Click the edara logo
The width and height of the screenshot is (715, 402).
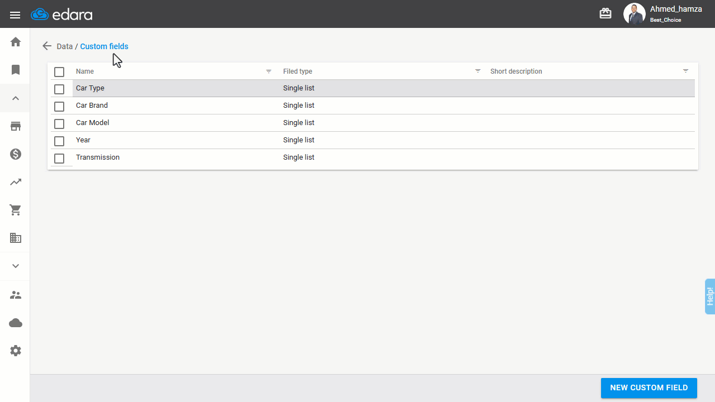[x=61, y=15]
